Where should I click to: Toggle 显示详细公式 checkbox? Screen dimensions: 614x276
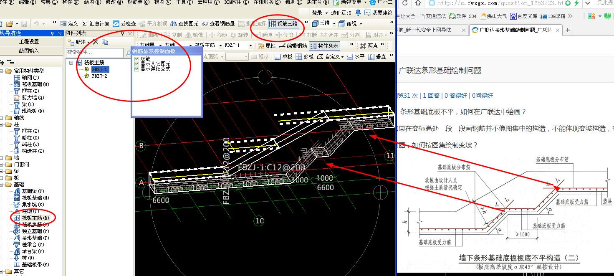[x=136, y=69]
